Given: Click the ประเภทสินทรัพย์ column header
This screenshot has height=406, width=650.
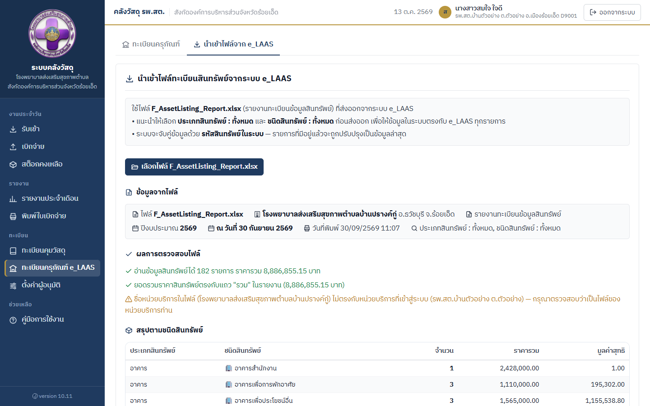Looking at the screenshot, I should 153,351.
